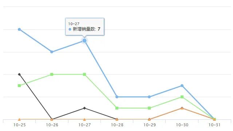Select the green square marker on 10-26

[x=52, y=74]
